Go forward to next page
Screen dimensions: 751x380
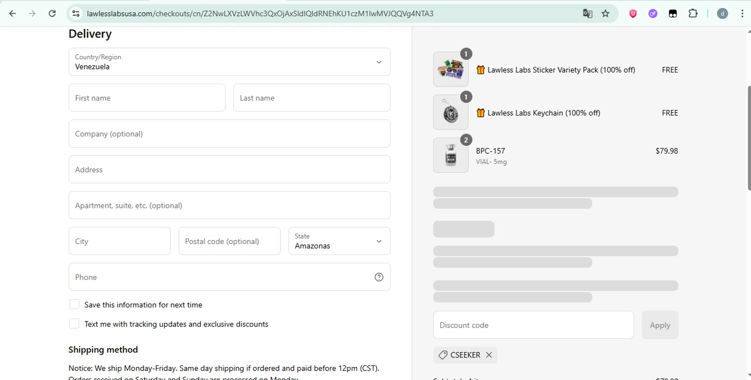pyautogui.click(x=32, y=13)
